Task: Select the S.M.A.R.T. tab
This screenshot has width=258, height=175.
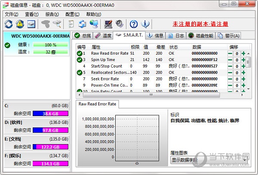Action: tap(129, 35)
